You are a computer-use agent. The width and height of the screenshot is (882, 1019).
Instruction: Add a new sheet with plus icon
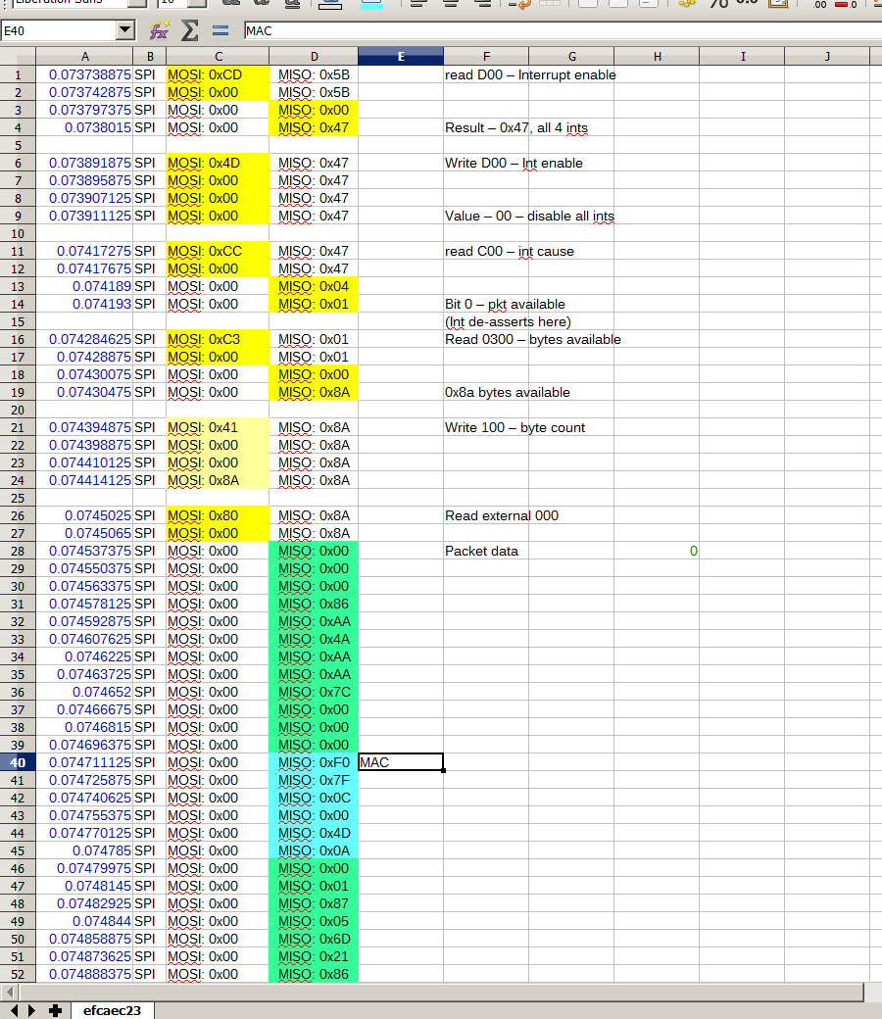point(55,1010)
